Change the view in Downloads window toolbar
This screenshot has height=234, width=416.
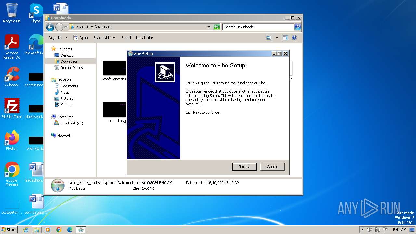(269, 38)
